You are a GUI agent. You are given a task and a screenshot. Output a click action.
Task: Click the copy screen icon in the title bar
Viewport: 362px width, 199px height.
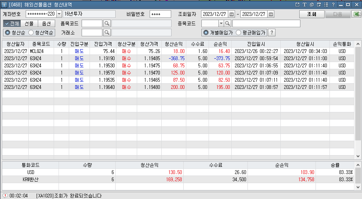(312, 5)
